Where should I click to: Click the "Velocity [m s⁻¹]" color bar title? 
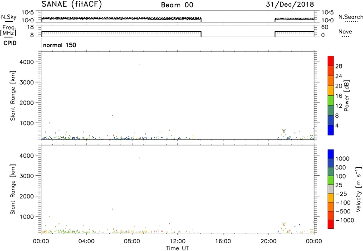pos(358,189)
